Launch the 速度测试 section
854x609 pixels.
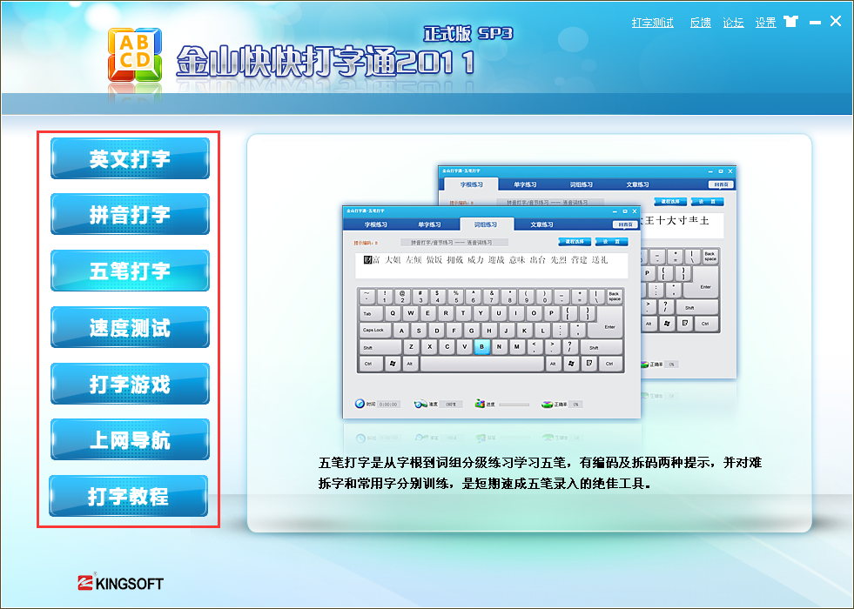131,327
